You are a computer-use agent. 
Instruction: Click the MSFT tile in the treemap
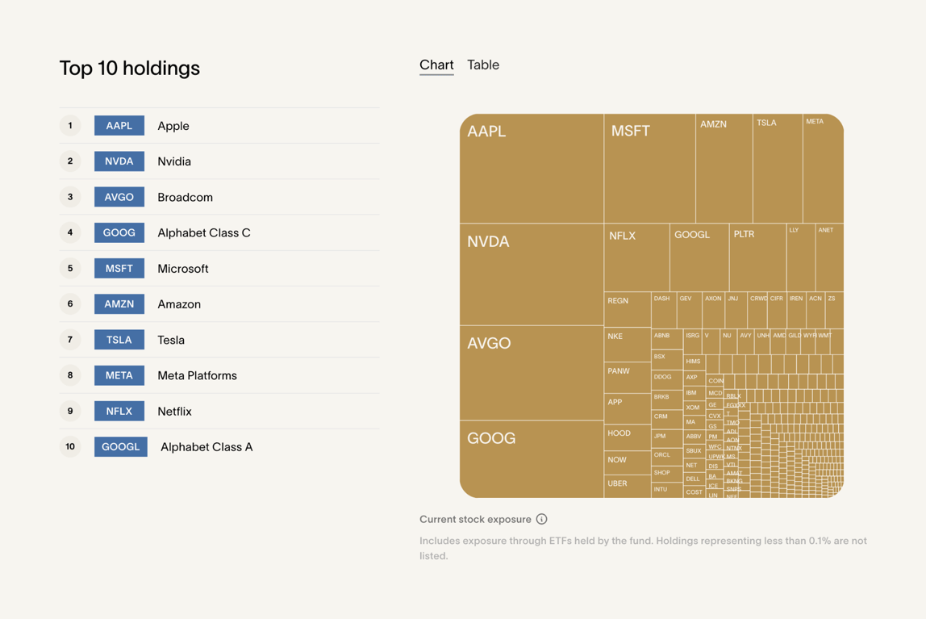tap(649, 169)
